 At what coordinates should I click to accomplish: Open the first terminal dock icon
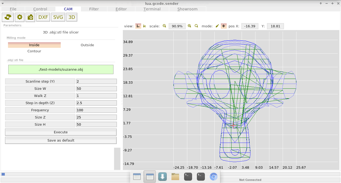tap(188, 177)
